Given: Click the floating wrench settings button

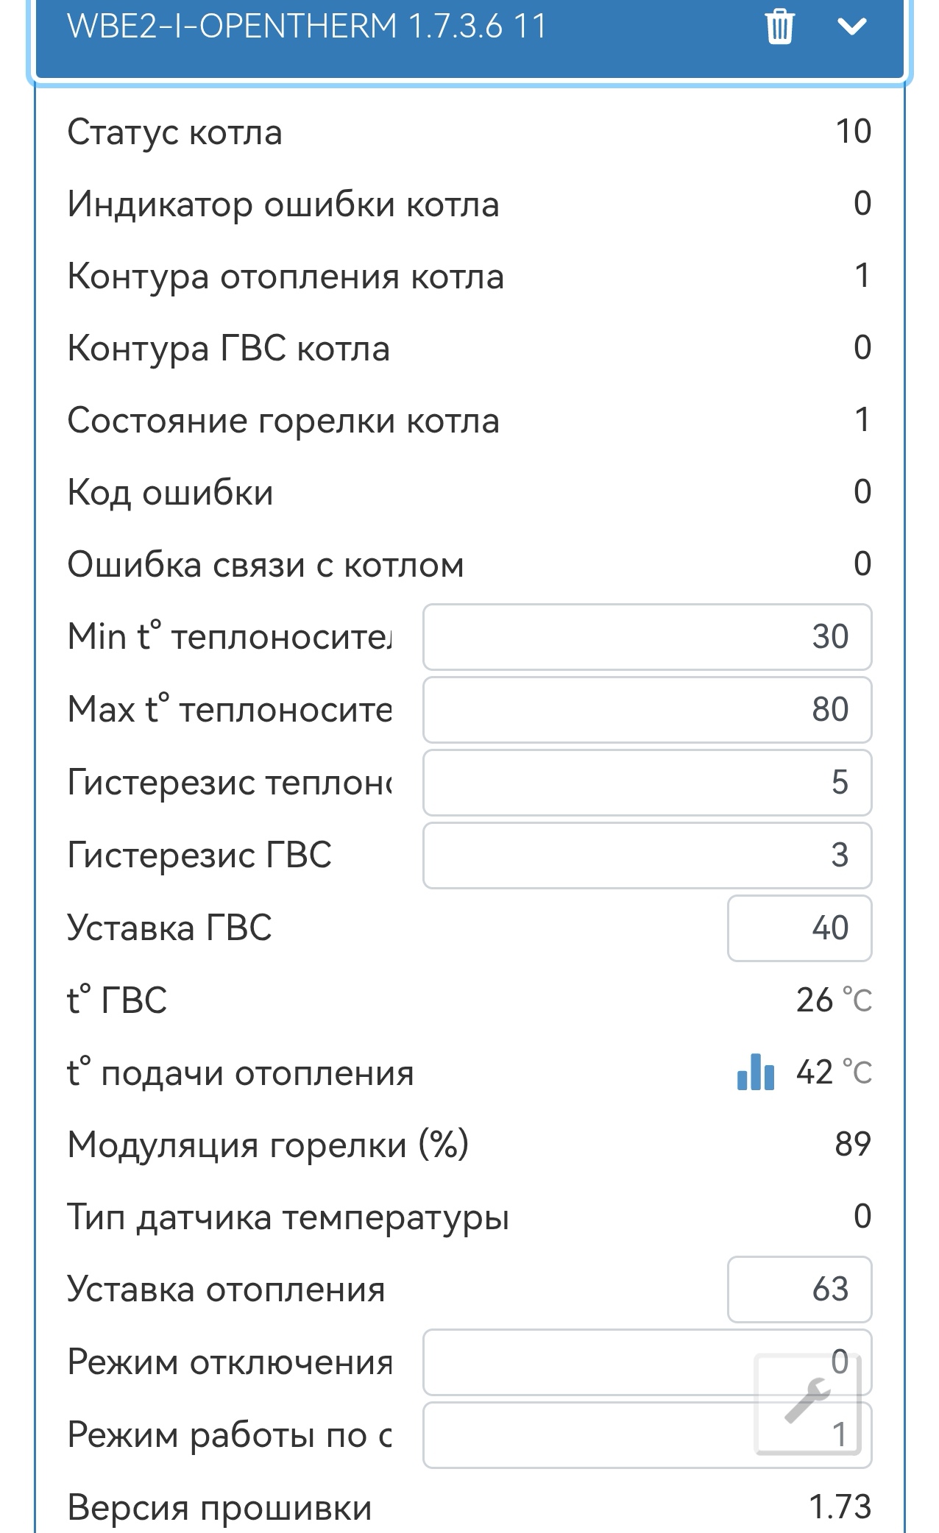Looking at the screenshot, I should click(x=807, y=1403).
